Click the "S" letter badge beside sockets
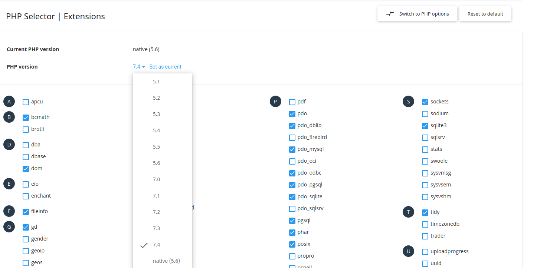Viewport: 550px width, 268px height. [408, 101]
